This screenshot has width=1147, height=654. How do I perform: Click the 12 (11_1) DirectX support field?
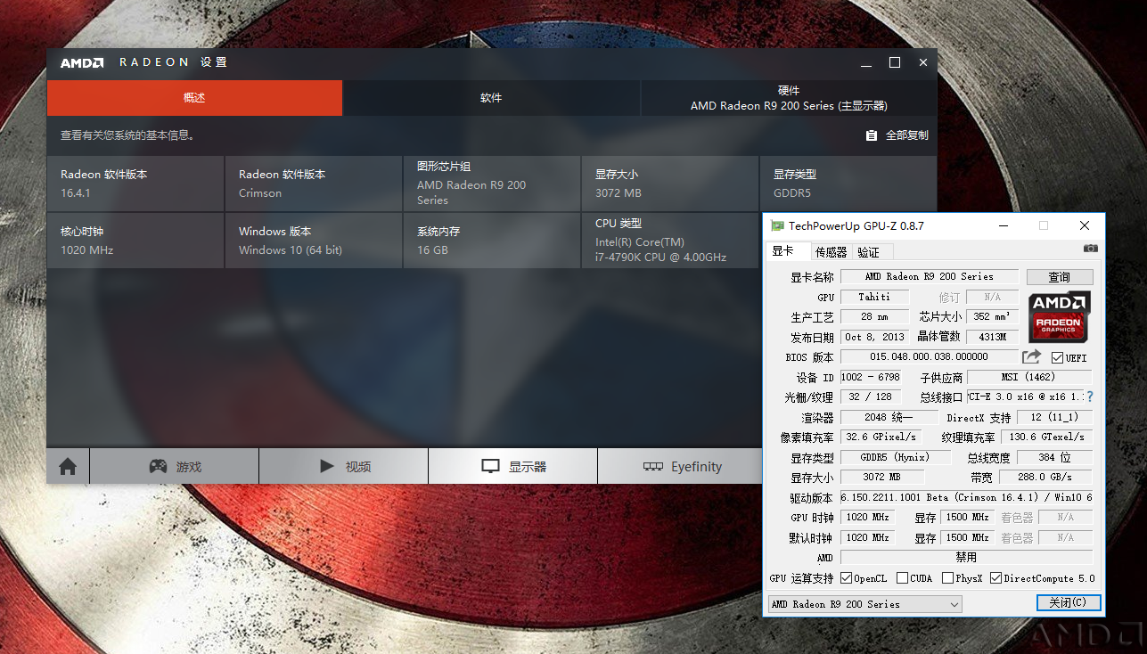click(x=1054, y=417)
